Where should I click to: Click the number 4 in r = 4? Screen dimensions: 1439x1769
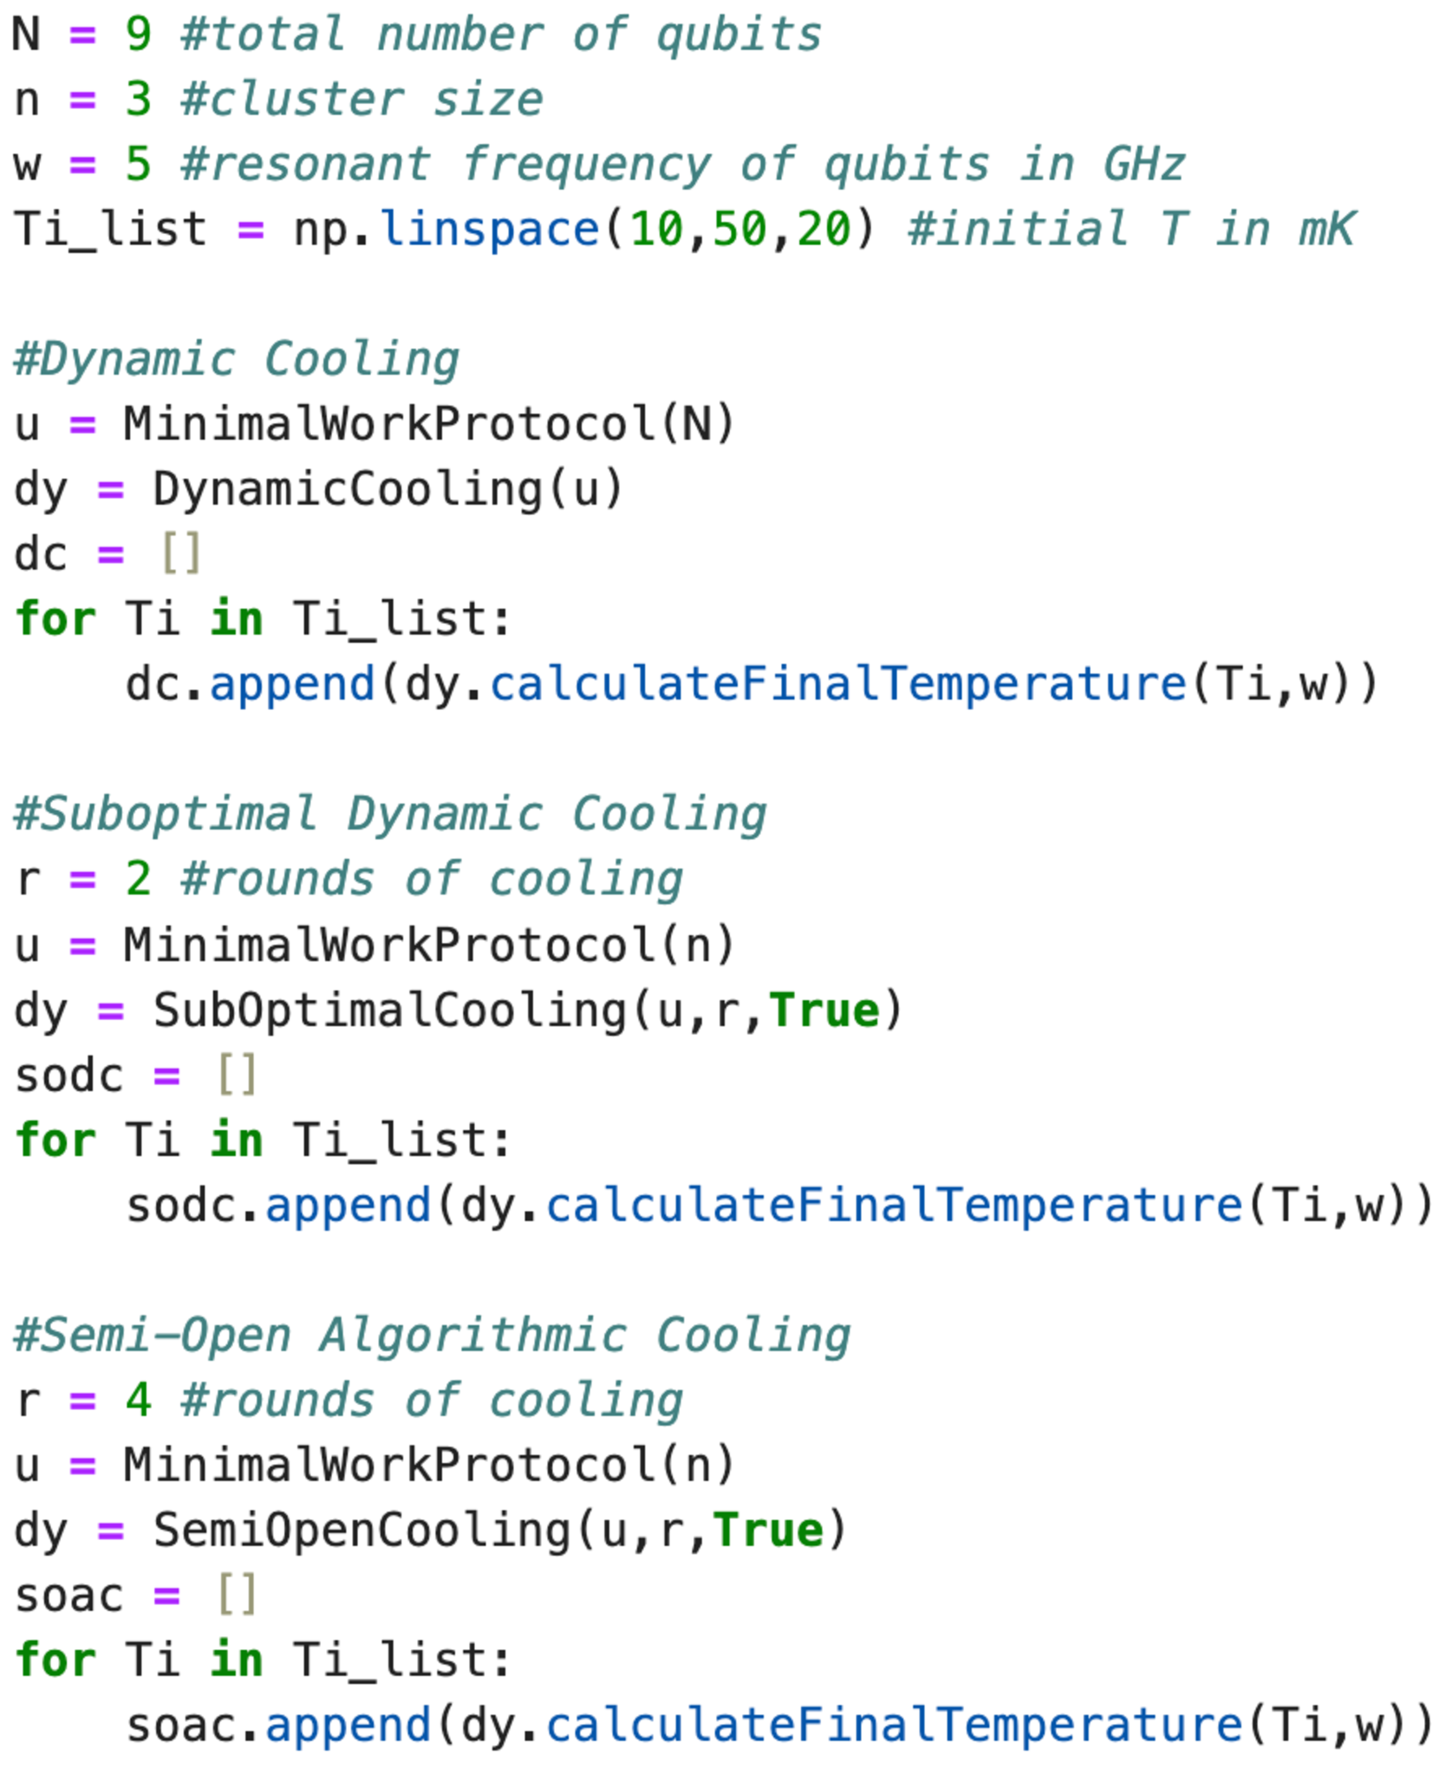[x=139, y=1401]
